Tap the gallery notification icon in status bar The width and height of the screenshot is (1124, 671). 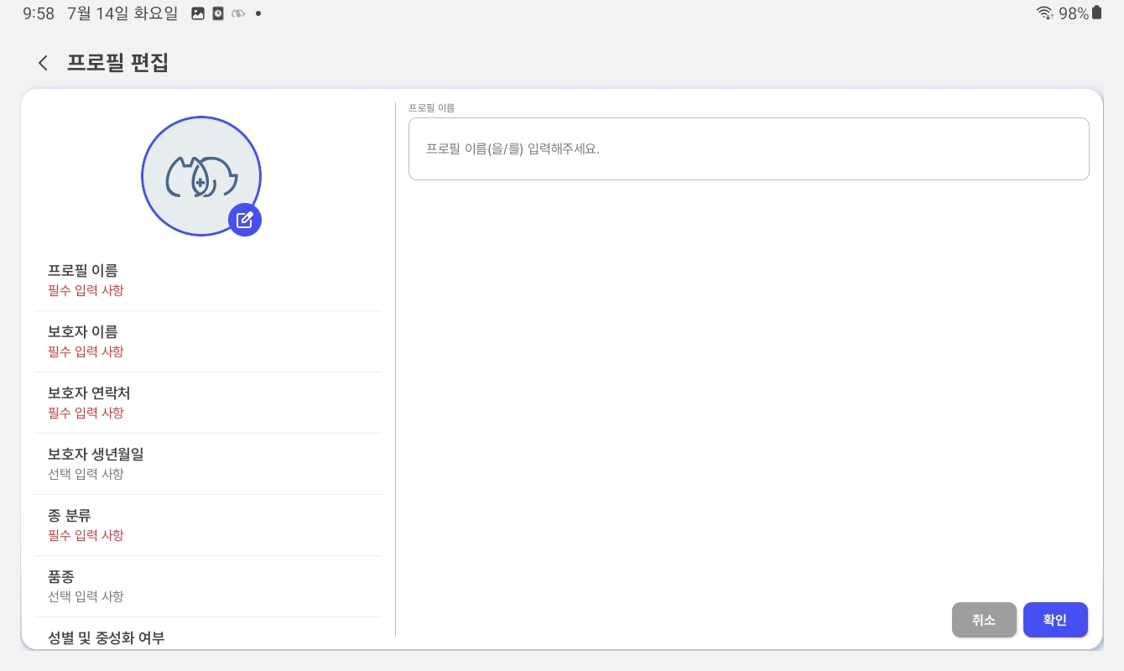(x=198, y=13)
